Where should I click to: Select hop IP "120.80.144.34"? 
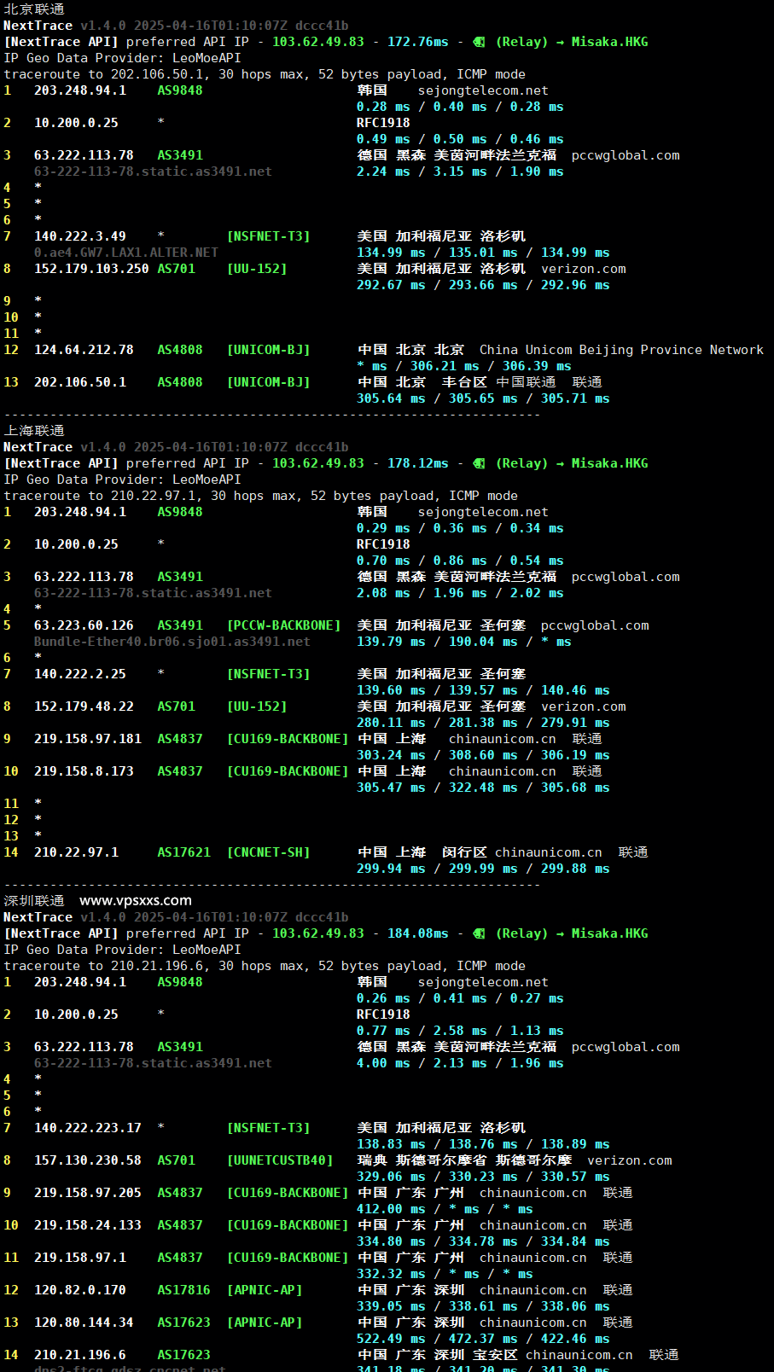(84, 1323)
